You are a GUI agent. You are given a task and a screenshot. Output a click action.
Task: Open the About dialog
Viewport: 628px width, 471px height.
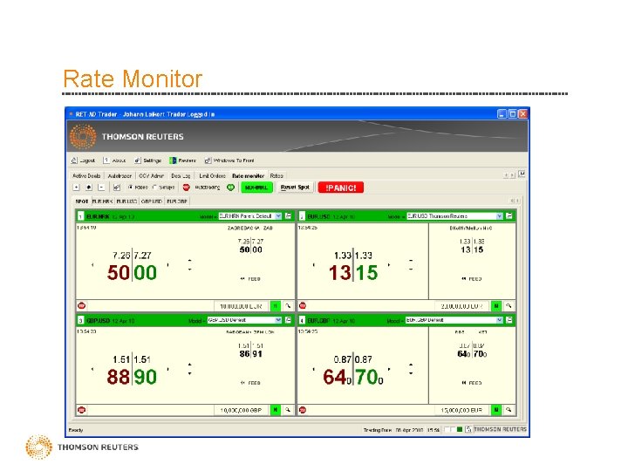pos(114,160)
